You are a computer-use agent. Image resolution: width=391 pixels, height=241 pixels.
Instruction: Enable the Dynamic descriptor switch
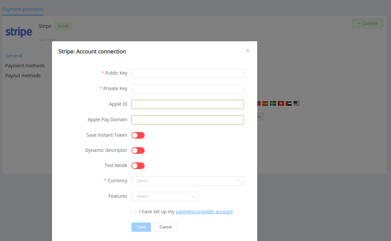click(x=138, y=151)
